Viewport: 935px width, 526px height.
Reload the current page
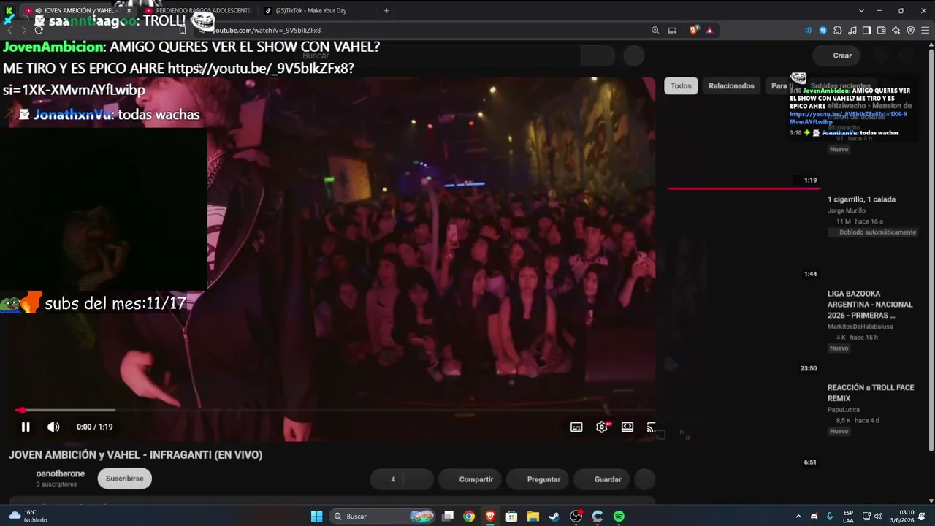(39, 30)
